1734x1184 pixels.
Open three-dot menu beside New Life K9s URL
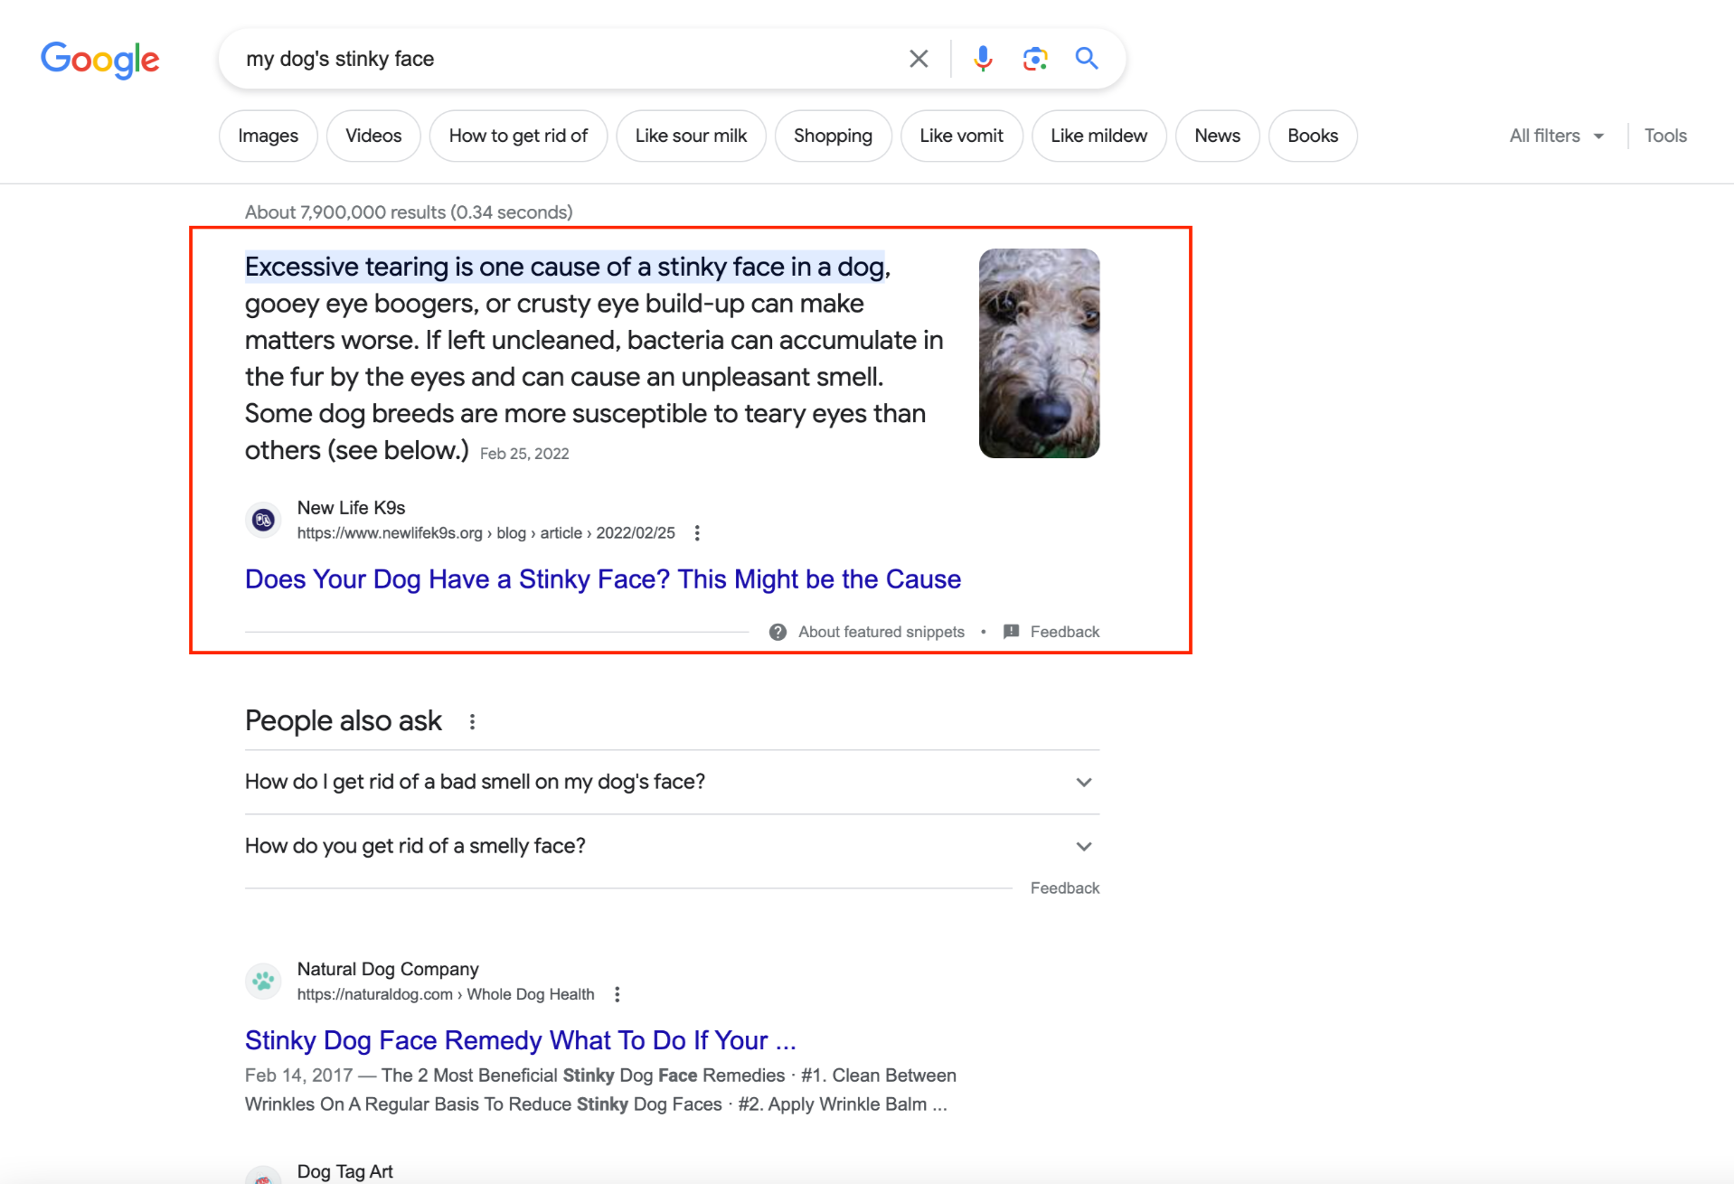coord(697,533)
